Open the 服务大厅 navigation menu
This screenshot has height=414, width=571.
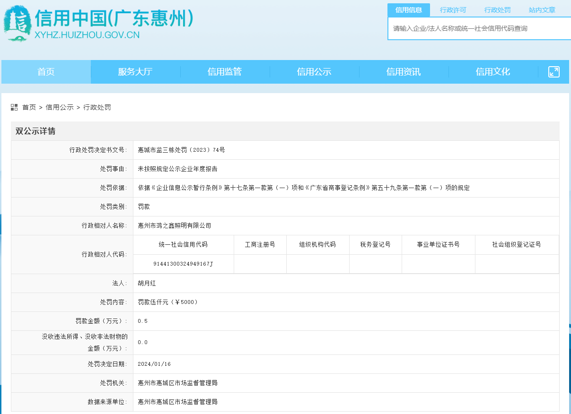point(135,72)
